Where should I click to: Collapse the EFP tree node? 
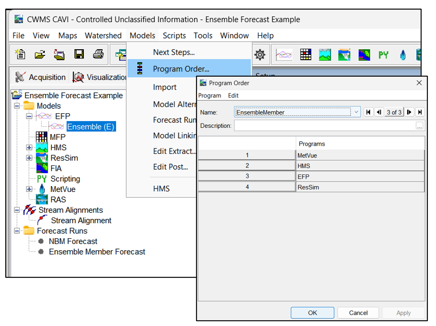tap(29, 116)
